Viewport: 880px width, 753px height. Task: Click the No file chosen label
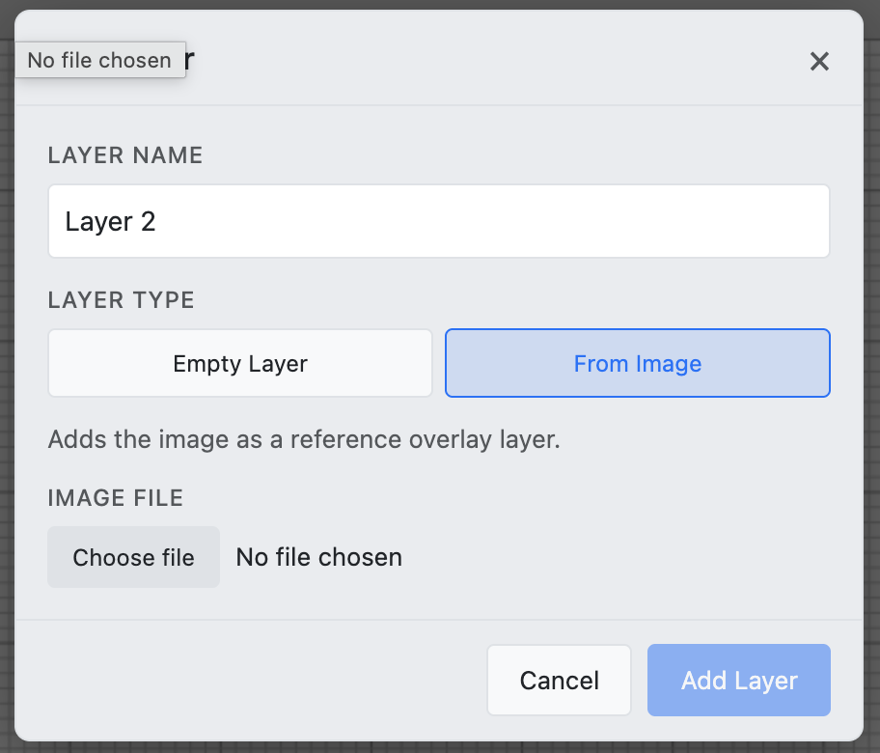[x=318, y=557]
